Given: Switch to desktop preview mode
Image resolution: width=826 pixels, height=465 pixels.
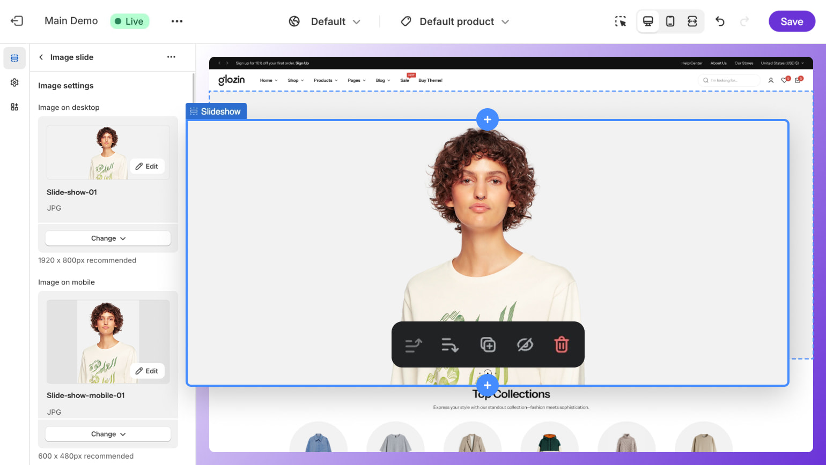Looking at the screenshot, I should [648, 21].
